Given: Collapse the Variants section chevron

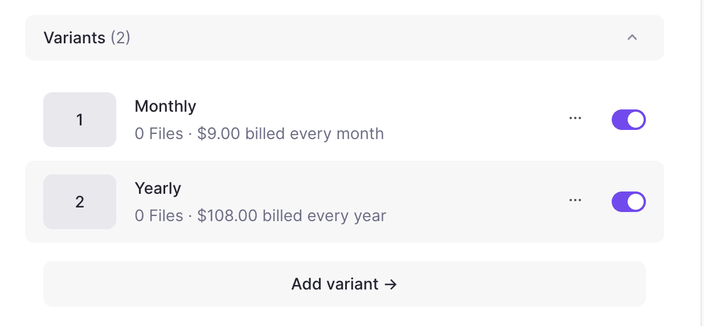Looking at the screenshot, I should tap(632, 38).
